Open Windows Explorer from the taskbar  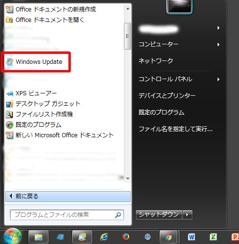click(38, 237)
